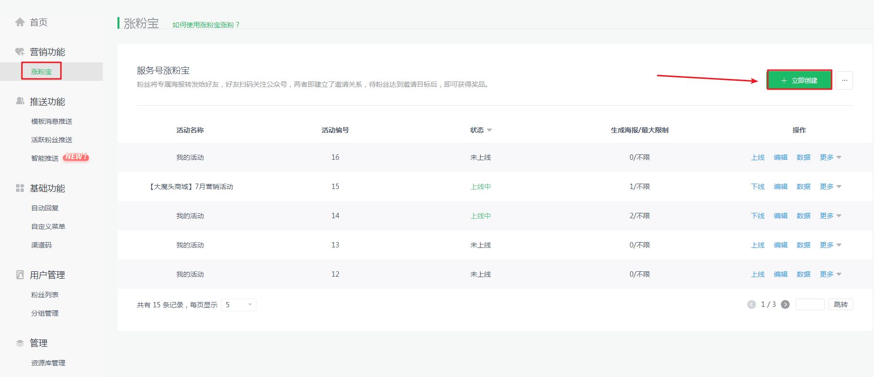Expand 更多 for activity 14
Viewport: 874px width, 377px height.
click(831, 216)
